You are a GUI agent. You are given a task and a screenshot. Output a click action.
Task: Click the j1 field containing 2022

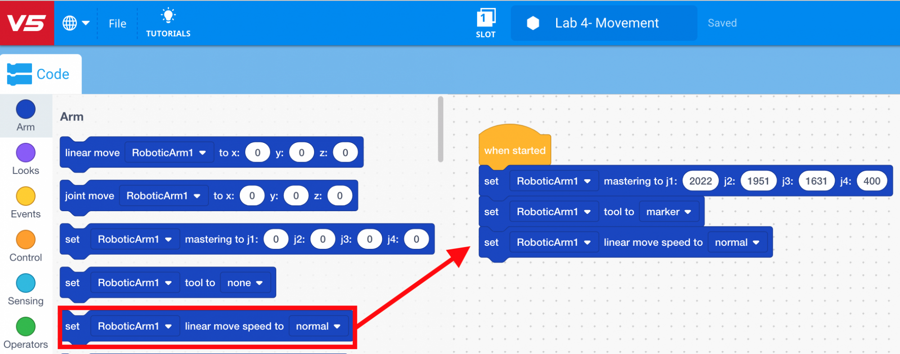click(x=700, y=181)
